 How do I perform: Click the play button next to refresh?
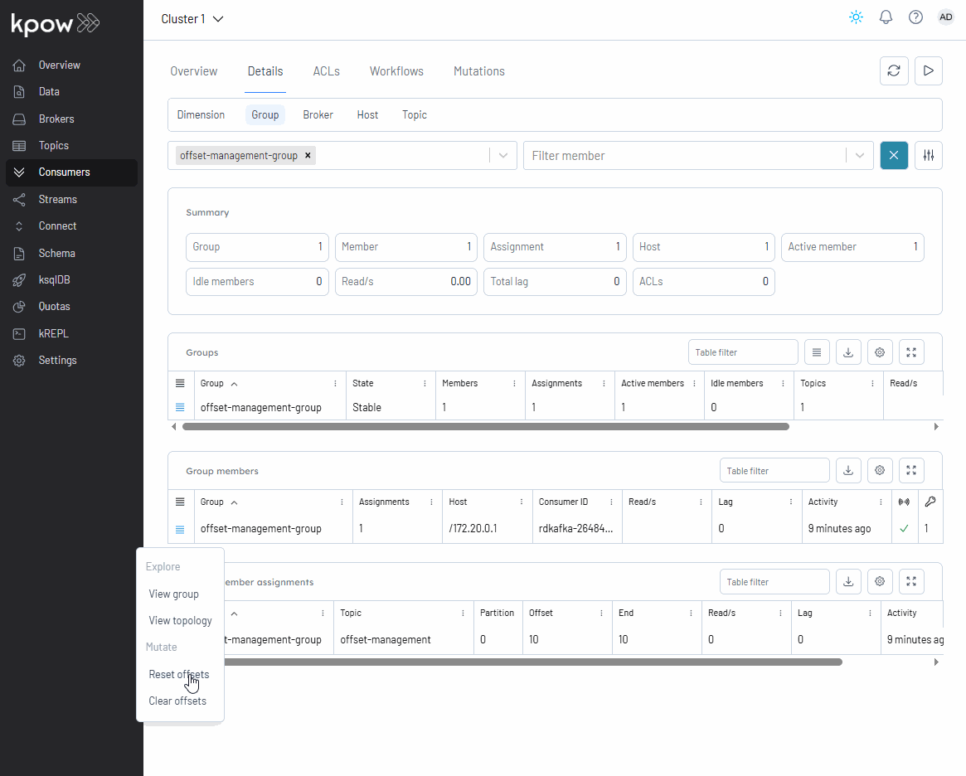(929, 71)
